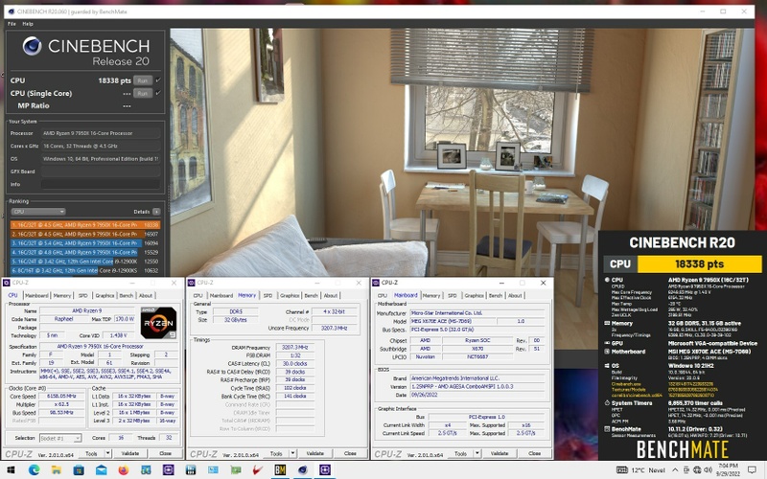Viewport: 767px width, 479px height.
Task: Open the Cinebench Help menu
Action: [28, 23]
